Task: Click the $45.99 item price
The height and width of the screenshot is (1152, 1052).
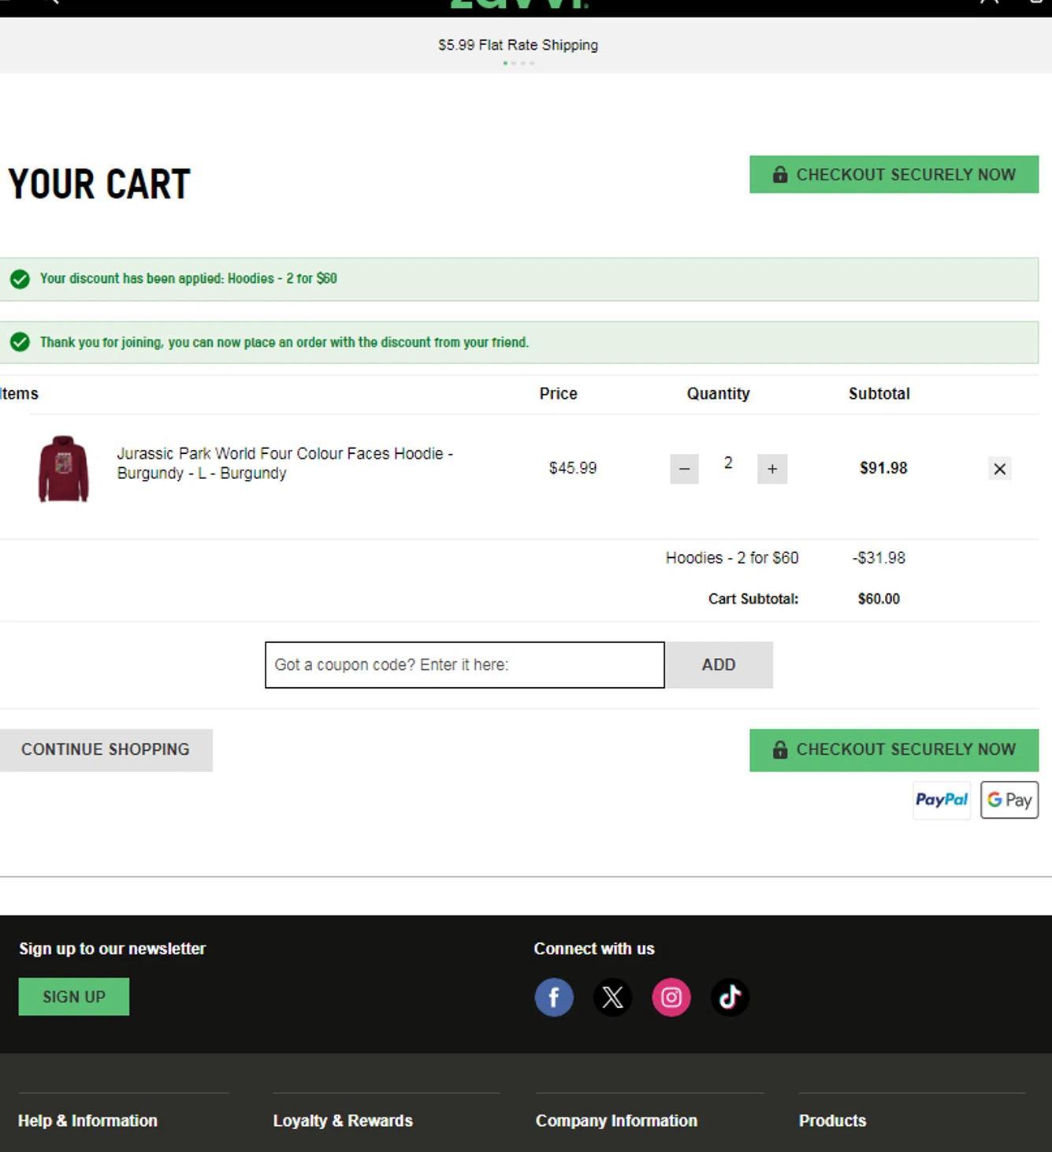Action: pyautogui.click(x=573, y=468)
